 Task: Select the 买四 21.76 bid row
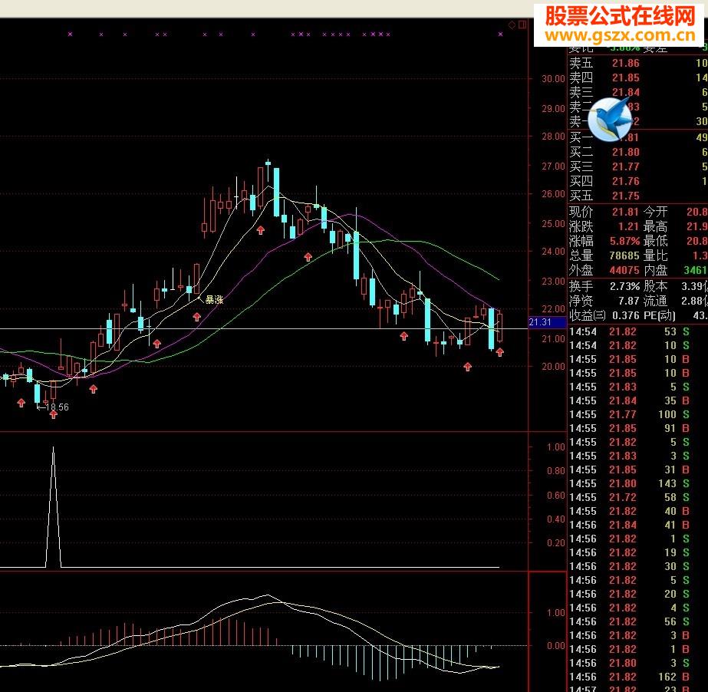pos(637,181)
